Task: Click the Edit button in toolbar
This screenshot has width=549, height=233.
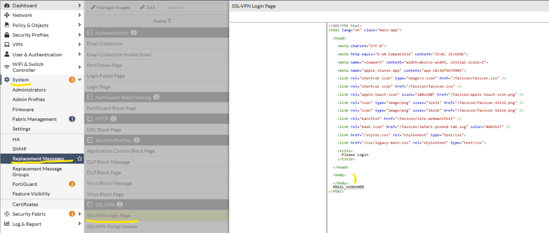Action: (x=147, y=7)
